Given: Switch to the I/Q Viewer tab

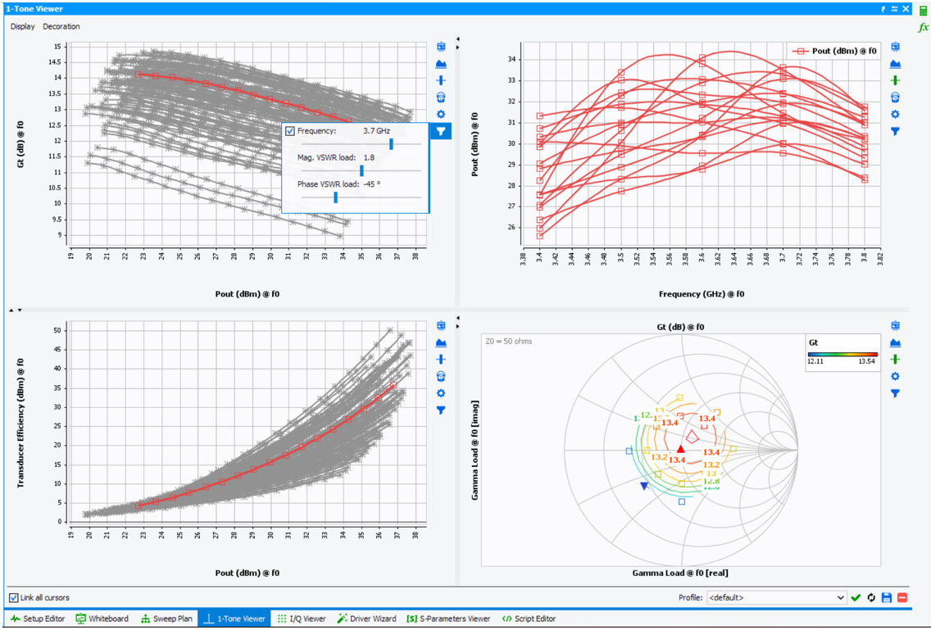Looking at the screenshot, I should coord(302,619).
